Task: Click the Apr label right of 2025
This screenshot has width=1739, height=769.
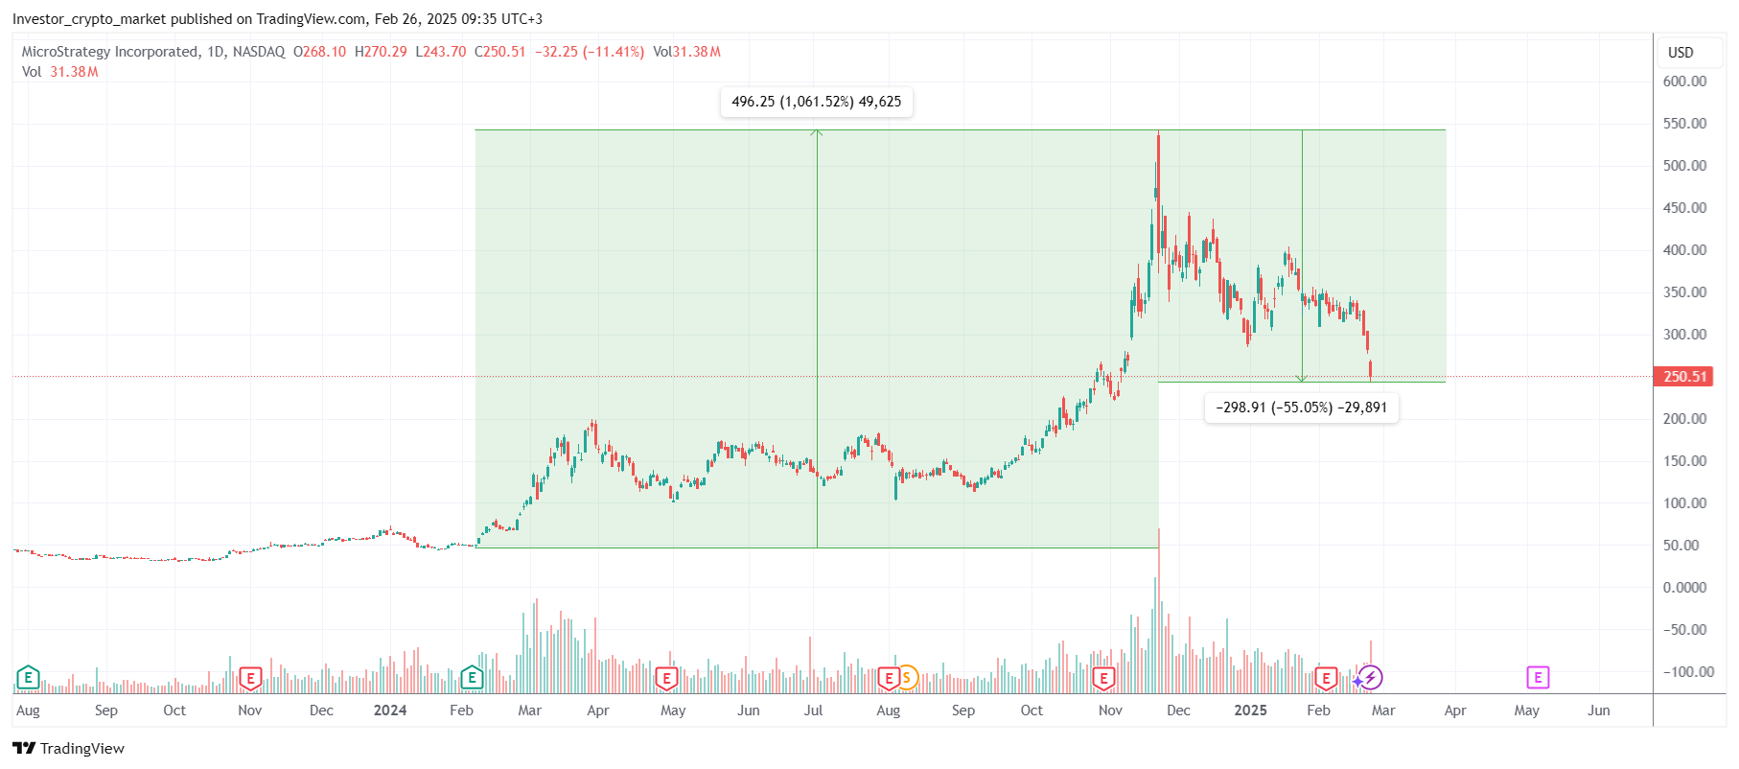Action: [x=1455, y=711]
